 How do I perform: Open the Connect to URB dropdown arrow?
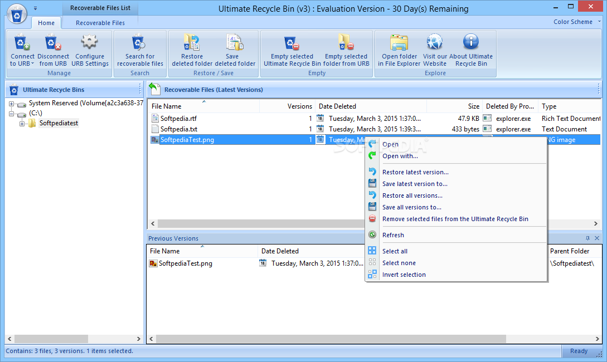(32, 64)
